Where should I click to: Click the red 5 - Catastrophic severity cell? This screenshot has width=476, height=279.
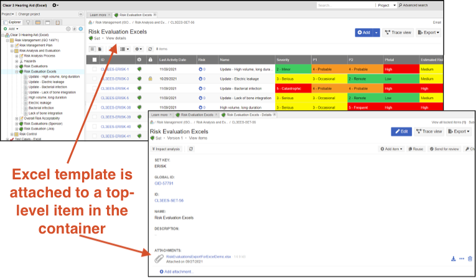coord(293,88)
